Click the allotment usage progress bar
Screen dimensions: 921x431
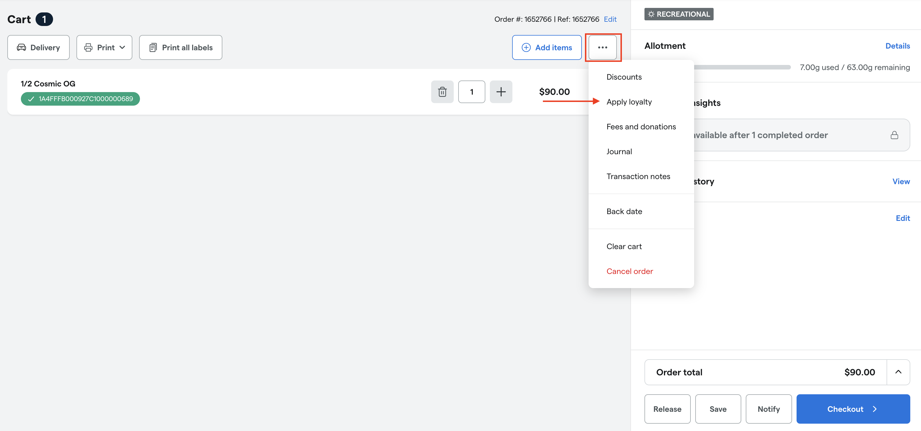click(742, 67)
